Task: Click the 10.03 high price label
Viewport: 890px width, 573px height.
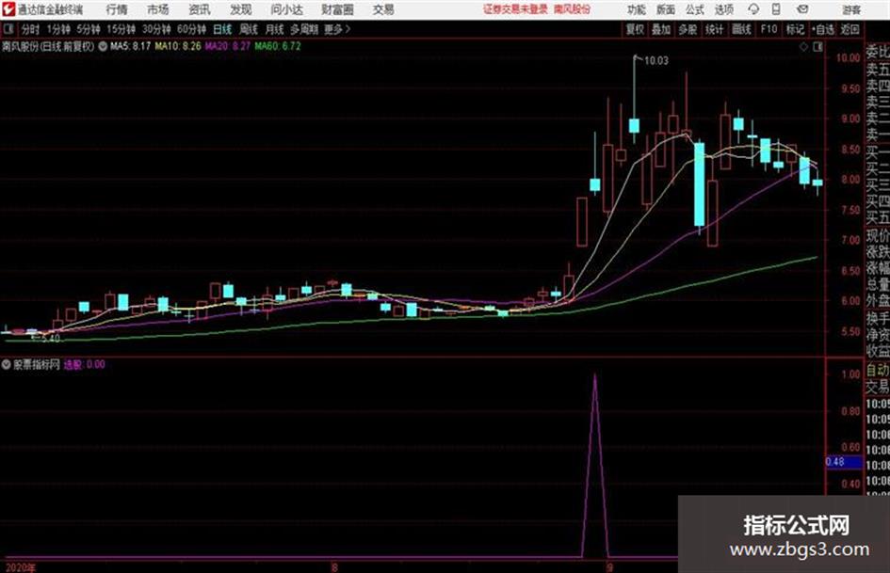Action: (656, 61)
